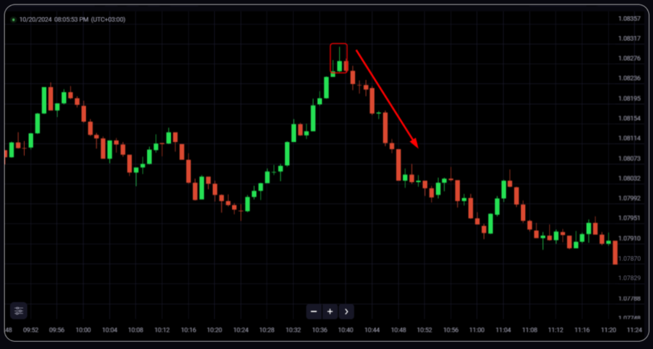
Task: Click time axis label 10:24
Action: tap(241, 330)
